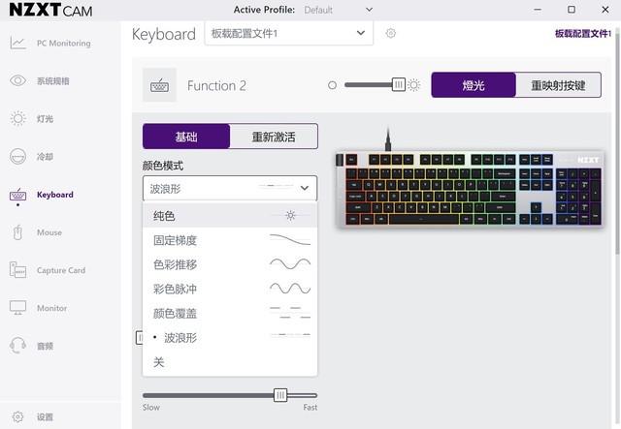Open PC Monitoring in the sidebar
621x429 pixels.
coord(63,44)
